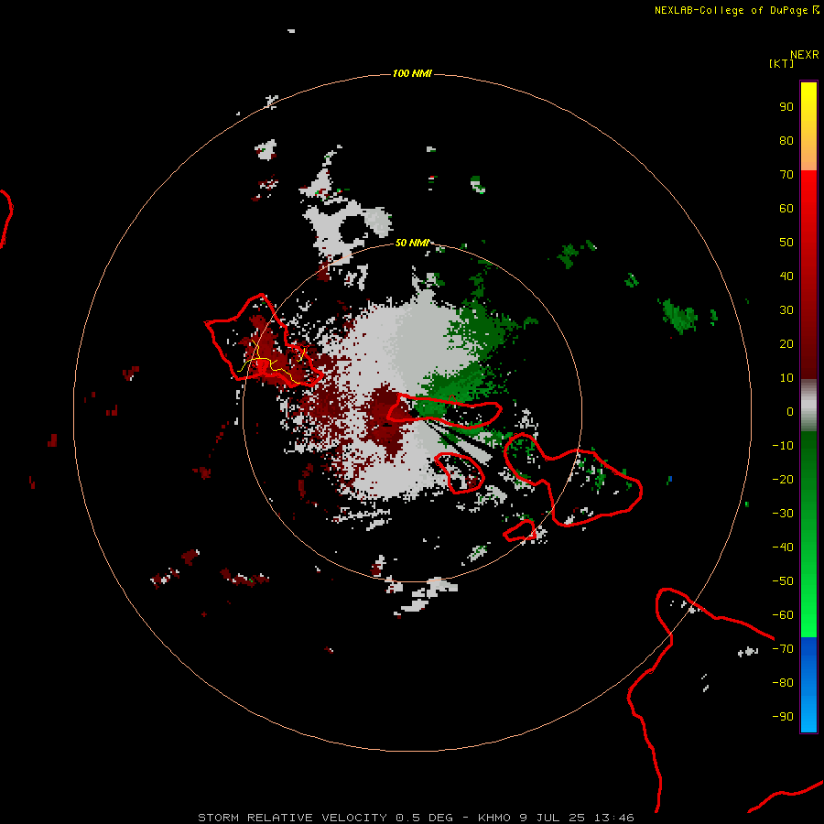The image size is (824, 824).
Task: Click the 0 value on the velocity scale
Action: (x=790, y=411)
